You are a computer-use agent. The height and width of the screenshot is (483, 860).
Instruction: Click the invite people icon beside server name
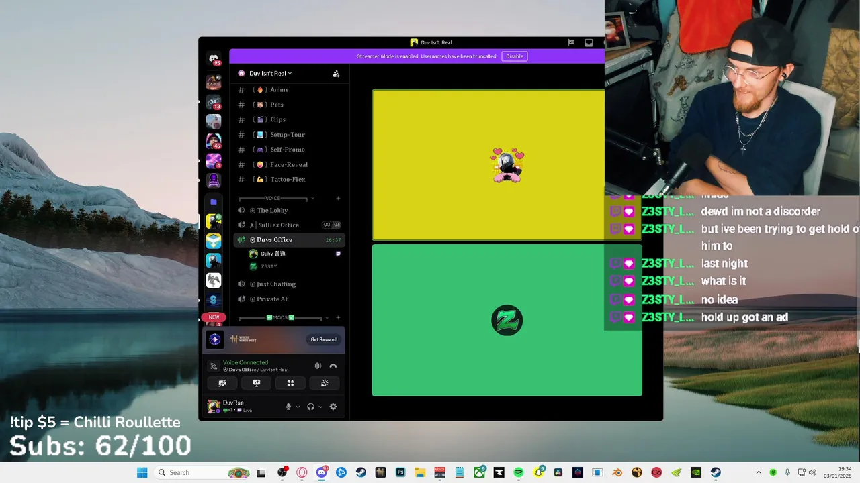coord(336,74)
